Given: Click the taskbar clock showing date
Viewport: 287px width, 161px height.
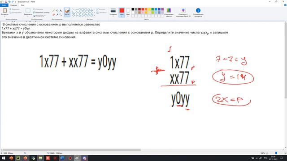Looking at the screenshot, I should pos(273,158).
